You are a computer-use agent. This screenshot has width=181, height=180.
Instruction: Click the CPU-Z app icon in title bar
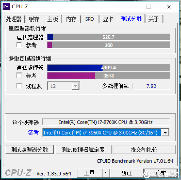click(6, 7)
